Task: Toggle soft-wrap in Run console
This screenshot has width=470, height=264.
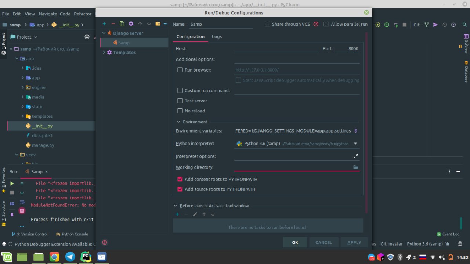Action: point(22,202)
